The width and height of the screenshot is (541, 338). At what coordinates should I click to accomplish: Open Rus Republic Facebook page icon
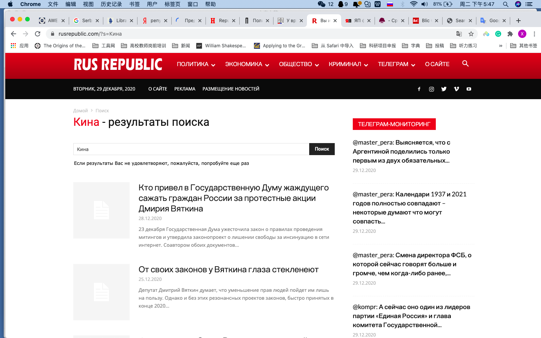tap(419, 89)
